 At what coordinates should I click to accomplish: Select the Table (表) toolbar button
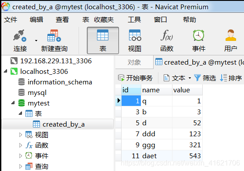[x=103, y=40]
